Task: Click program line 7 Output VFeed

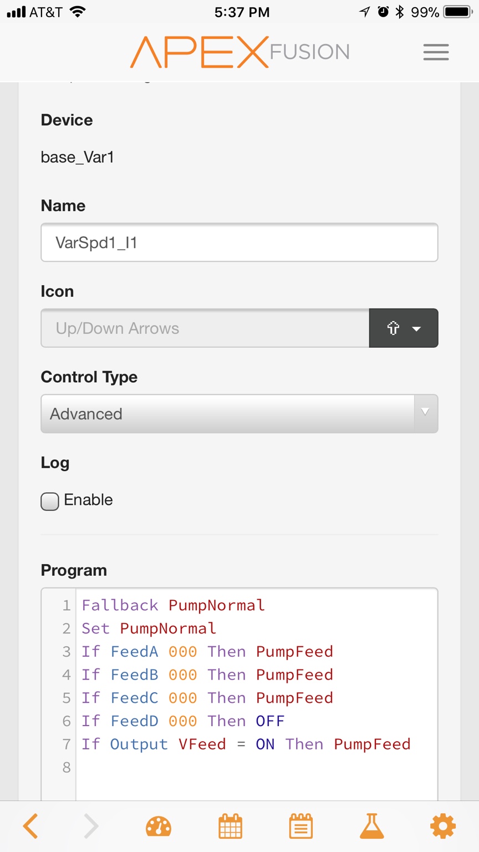Action: [246, 744]
